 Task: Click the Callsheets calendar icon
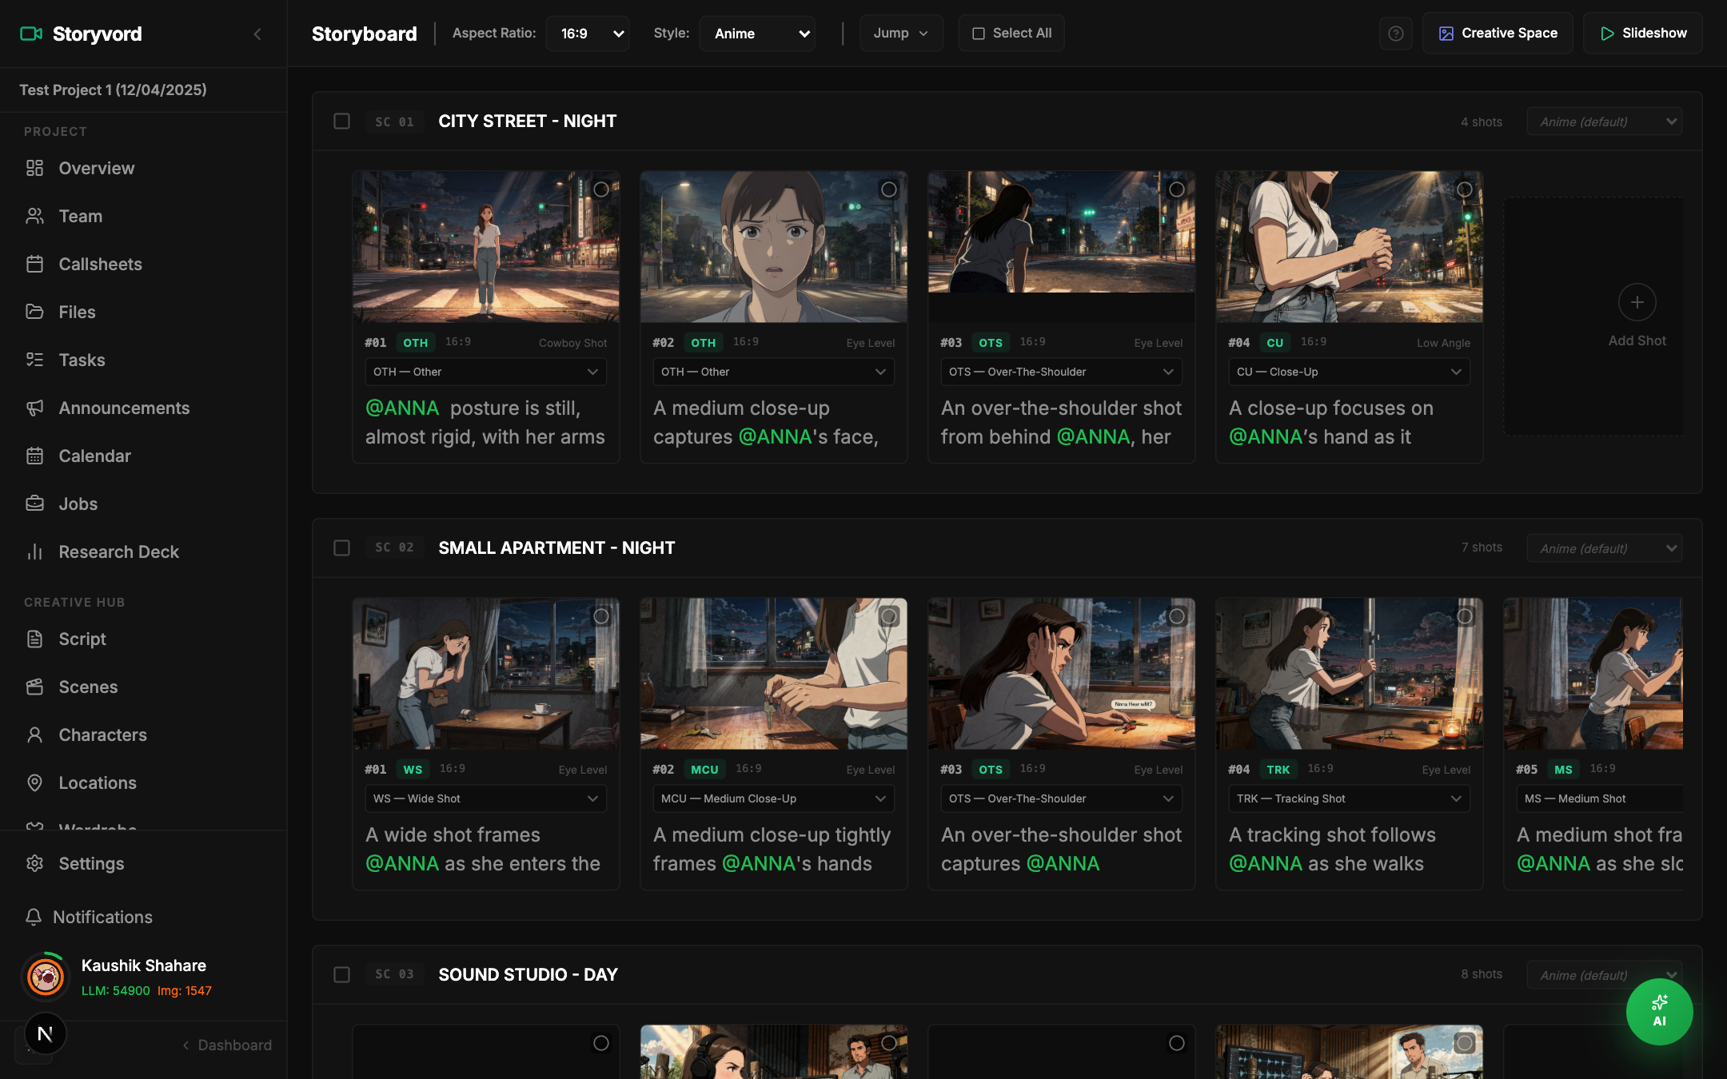coord(34,264)
